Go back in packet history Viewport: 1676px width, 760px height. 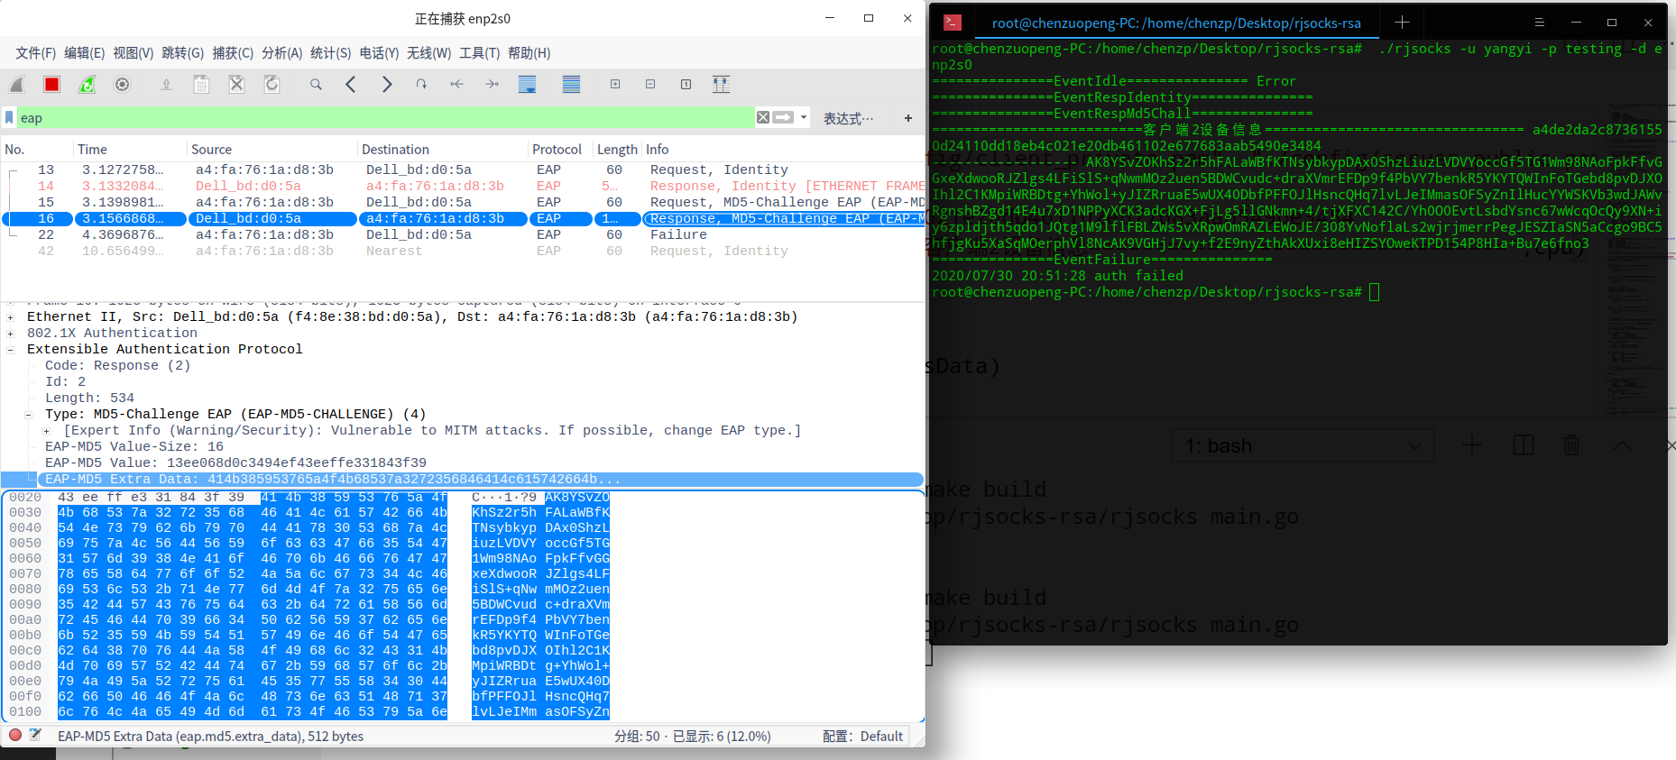point(351,85)
